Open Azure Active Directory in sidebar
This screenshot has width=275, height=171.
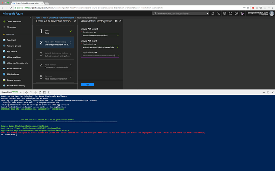coord(16,86)
